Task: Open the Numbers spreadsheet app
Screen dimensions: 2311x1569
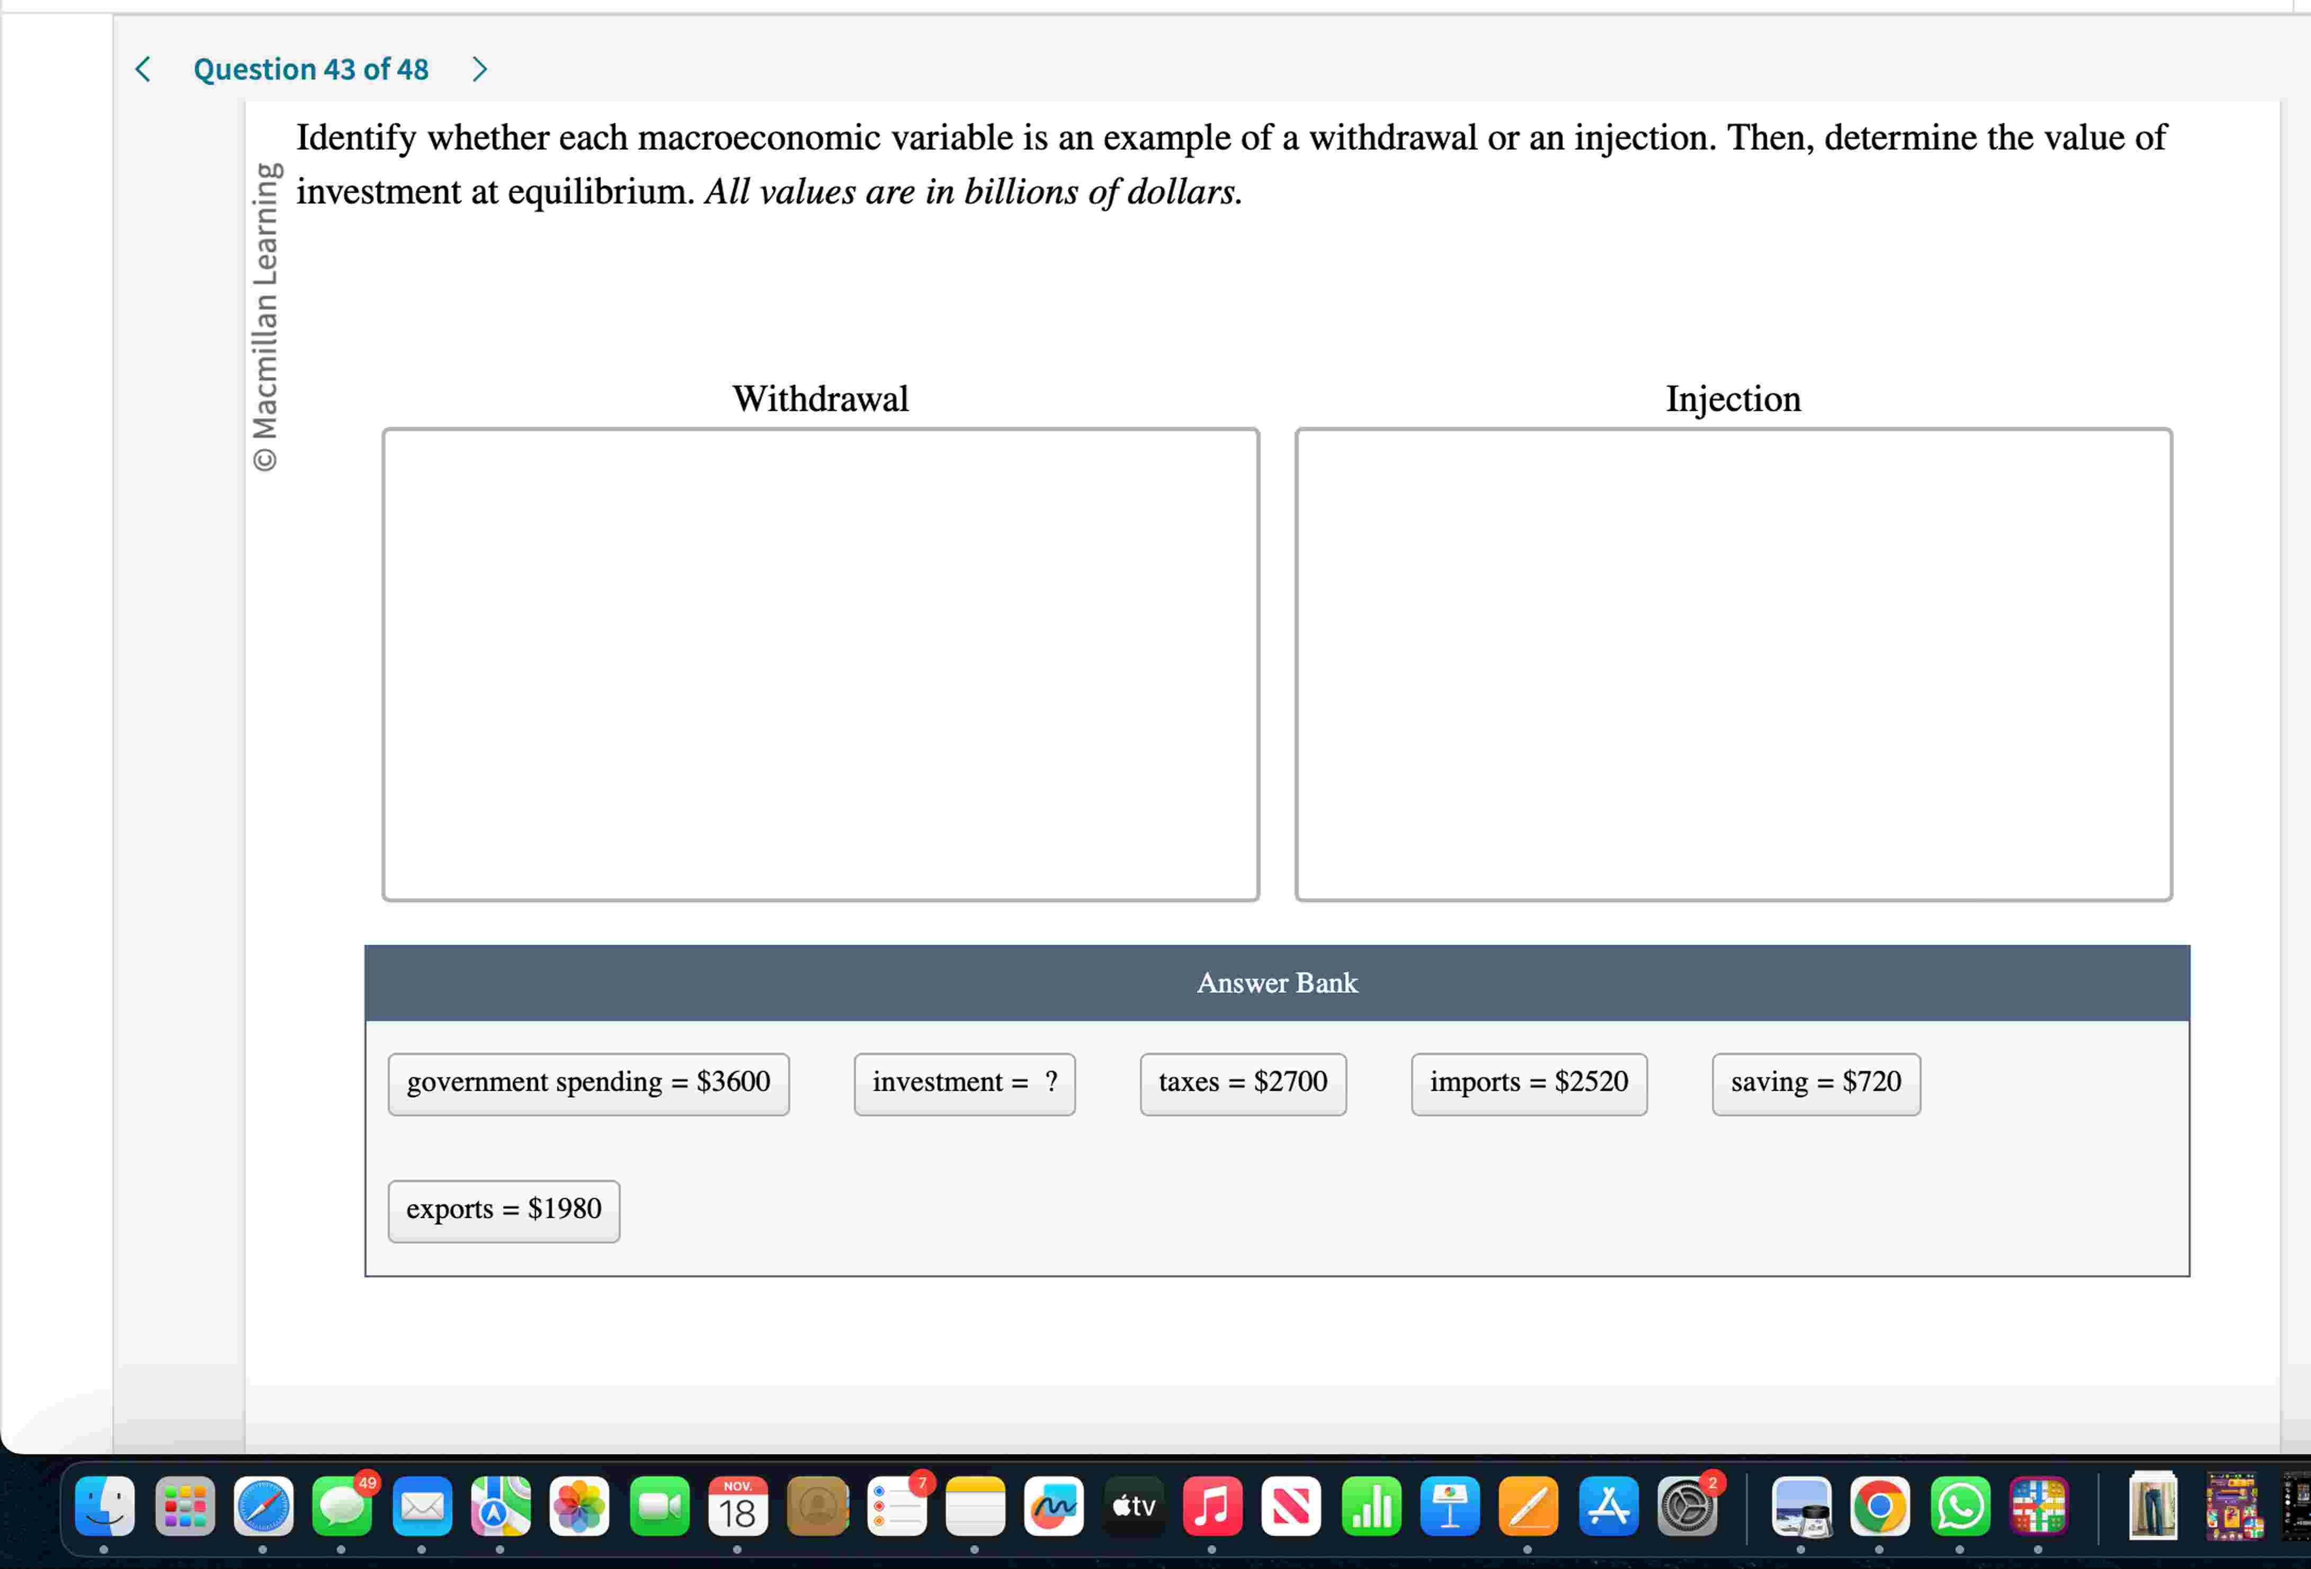Action: tap(1371, 1507)
